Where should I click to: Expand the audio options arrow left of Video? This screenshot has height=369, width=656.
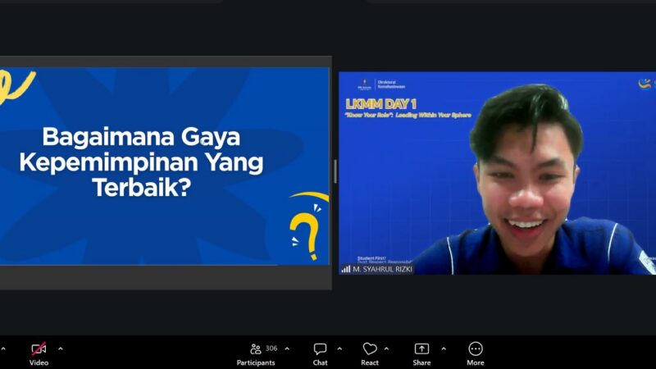(x=3, y=348)
